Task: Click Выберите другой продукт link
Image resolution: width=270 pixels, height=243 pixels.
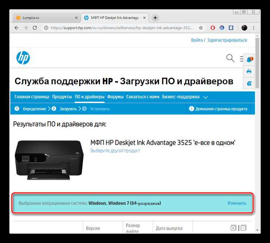Action: 115,151
